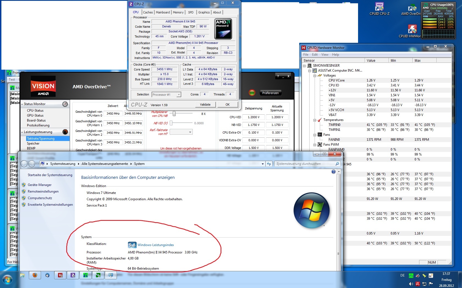The height and width of the screenshot is (288, 462).
Task: Select CPU-Status in the OverDrive sidebar
Action: click(x=35, y=111)
